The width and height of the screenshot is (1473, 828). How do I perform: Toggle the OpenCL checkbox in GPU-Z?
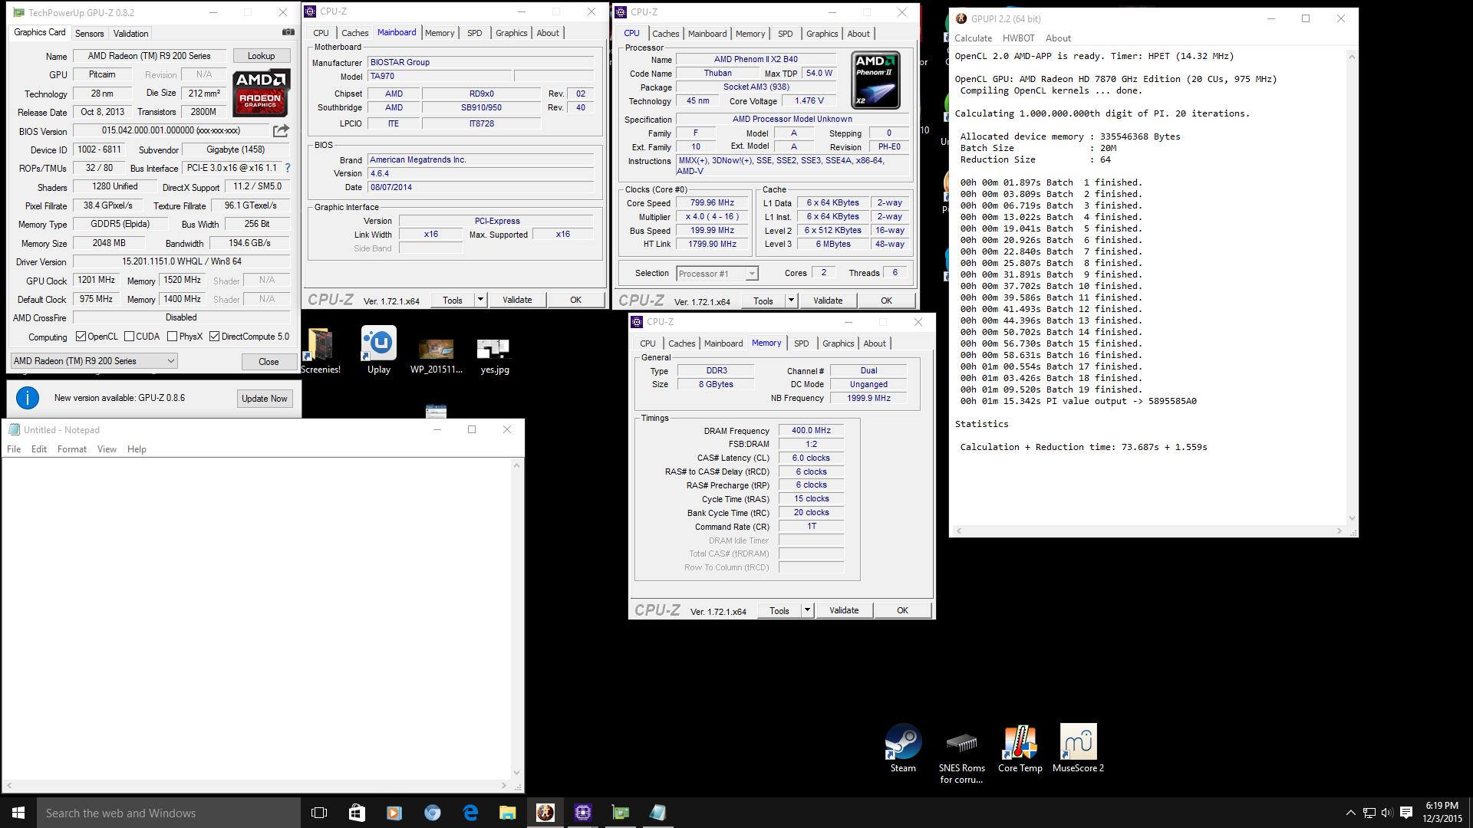(81, 337)
